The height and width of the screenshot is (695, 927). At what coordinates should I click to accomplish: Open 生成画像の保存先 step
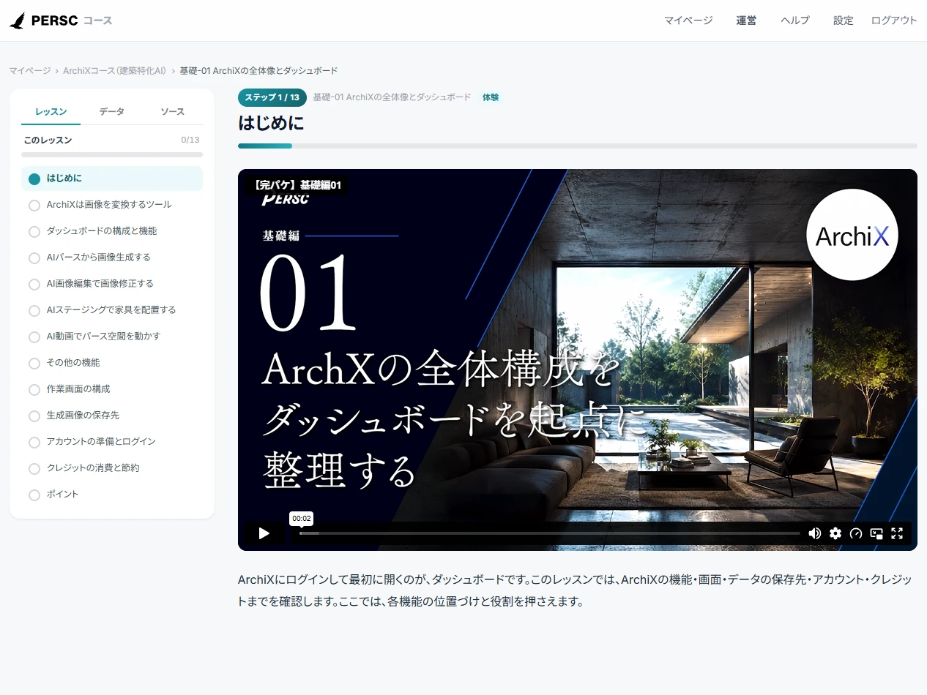point(112,416)
